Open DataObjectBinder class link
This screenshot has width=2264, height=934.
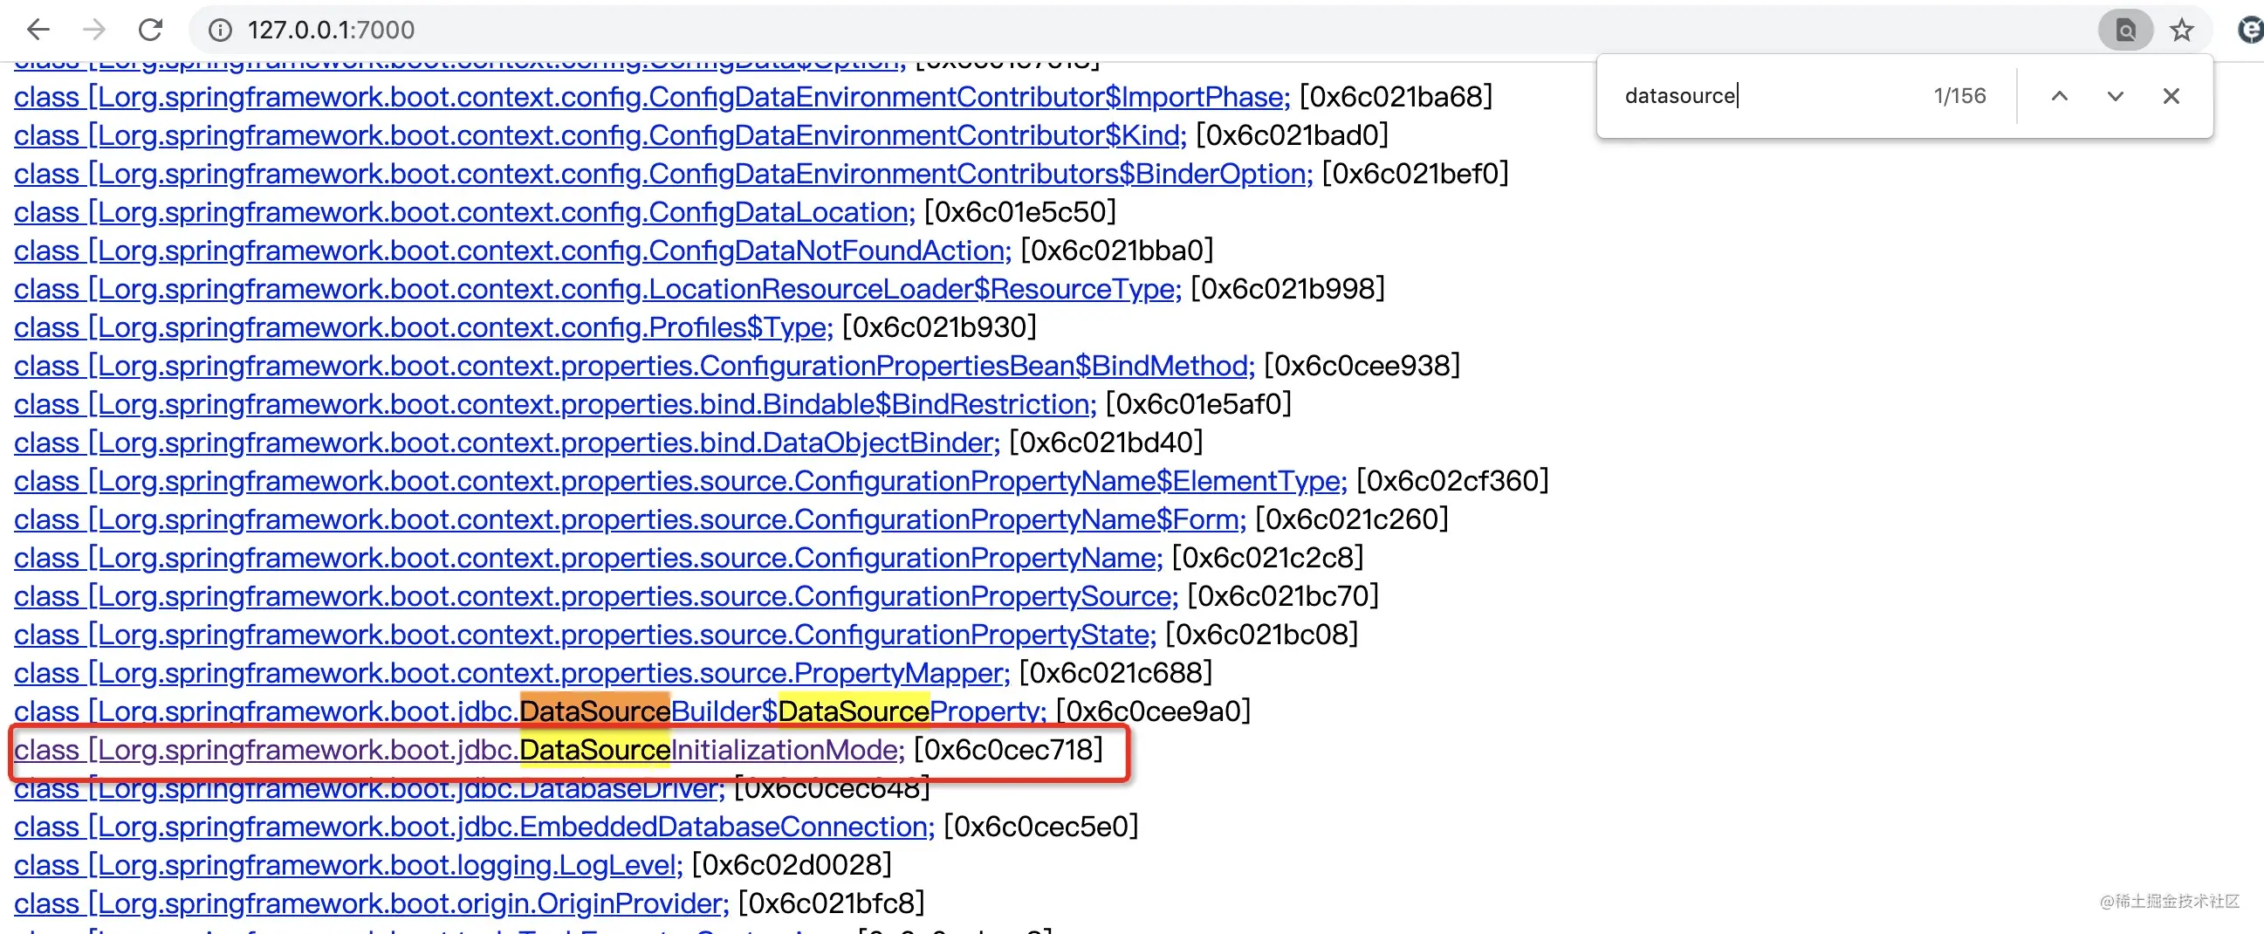(x=507, y=442)
